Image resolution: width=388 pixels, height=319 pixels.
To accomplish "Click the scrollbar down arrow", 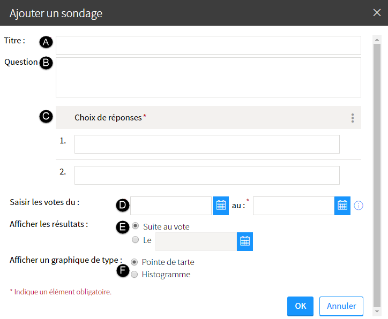I will coord(377,312).
